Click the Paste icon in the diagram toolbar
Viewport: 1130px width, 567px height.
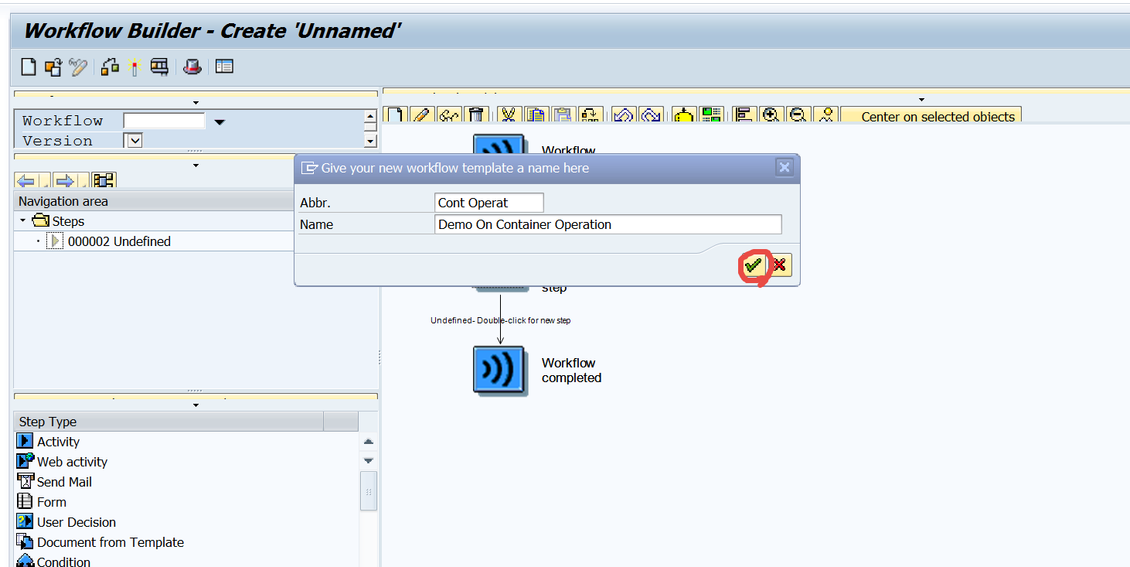pyautogui.click(x=563, y=114)
